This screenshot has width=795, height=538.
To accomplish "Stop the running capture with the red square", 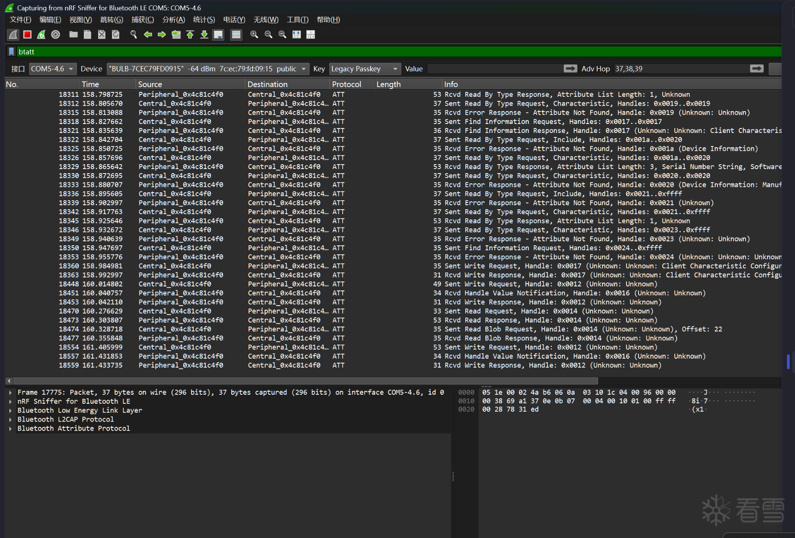I will point(27,34).
